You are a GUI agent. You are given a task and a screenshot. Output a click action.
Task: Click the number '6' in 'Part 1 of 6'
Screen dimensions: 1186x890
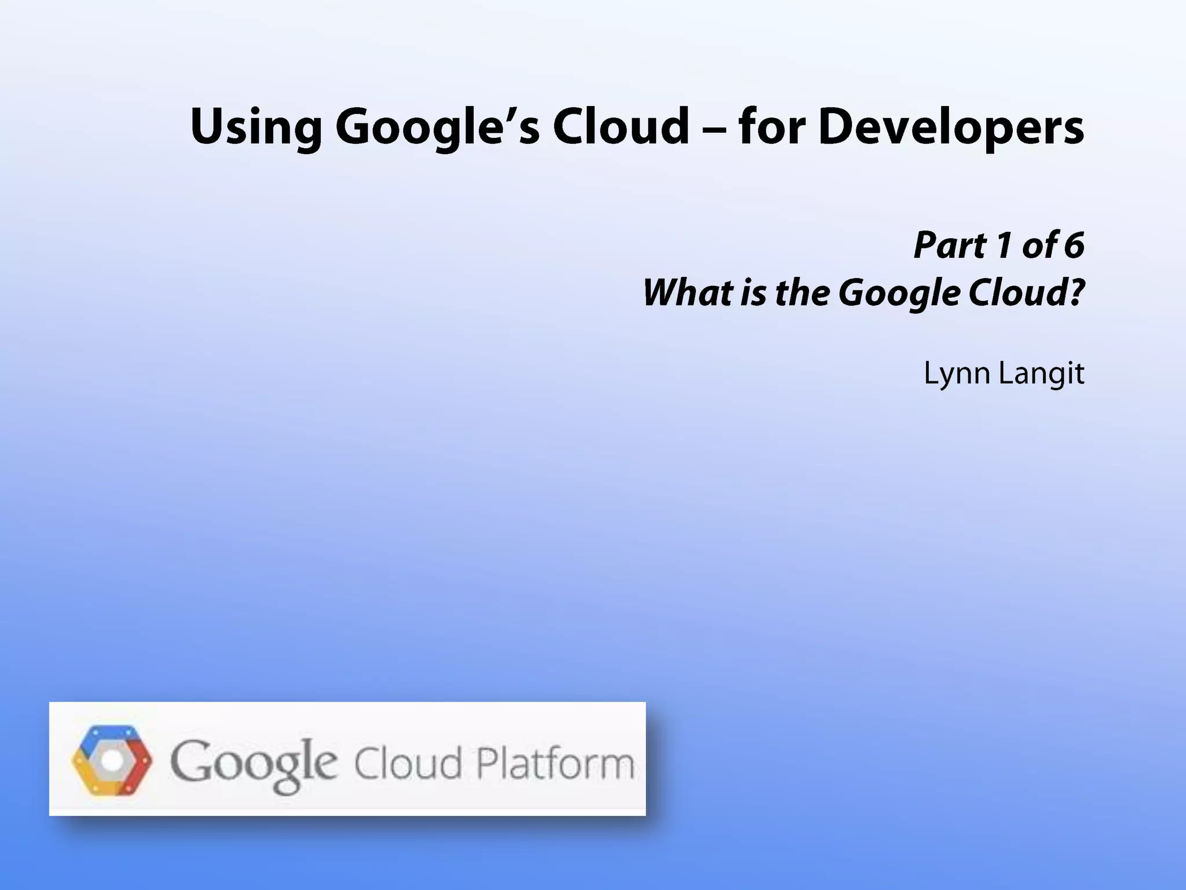[x=1074, y=245]
